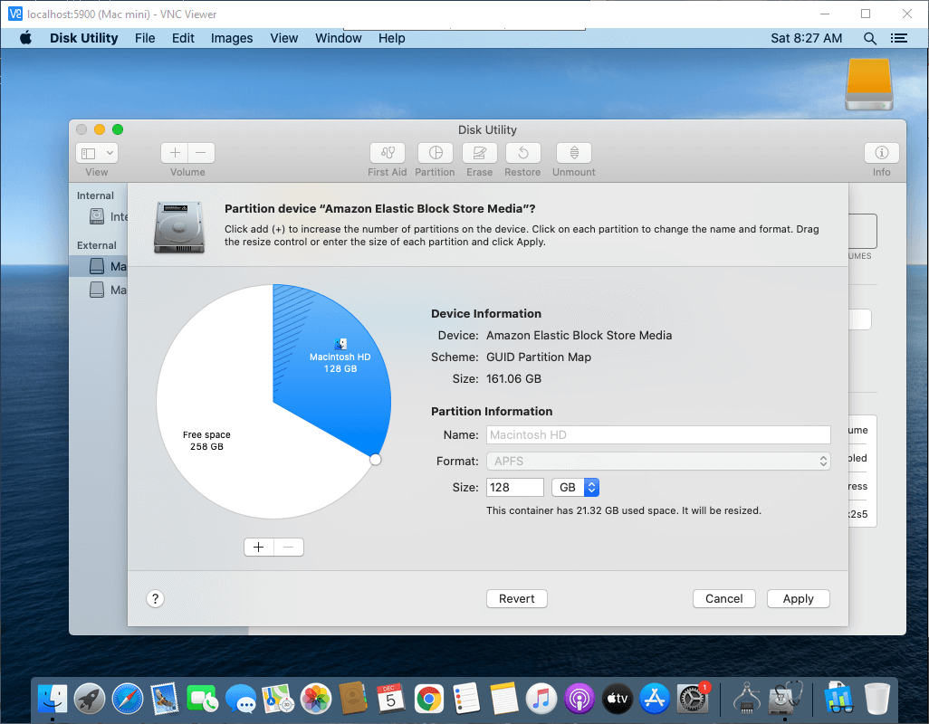Viewport: 929px width, 724px height.
Task: Expand the disabled Format APFS dropdown
Action: (658, 461)
